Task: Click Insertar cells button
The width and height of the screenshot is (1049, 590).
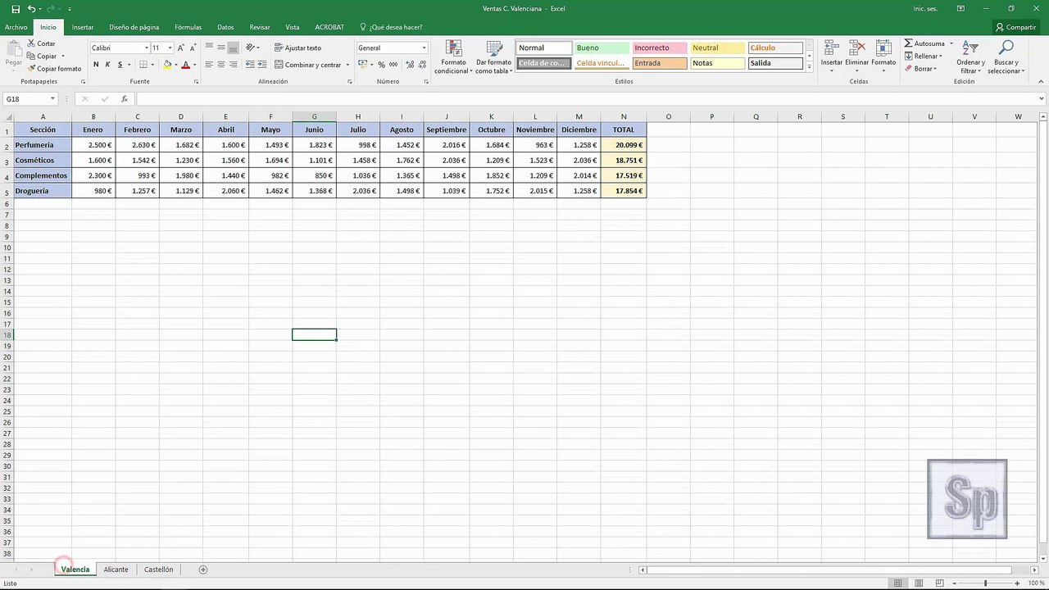Action: point(832,55)
